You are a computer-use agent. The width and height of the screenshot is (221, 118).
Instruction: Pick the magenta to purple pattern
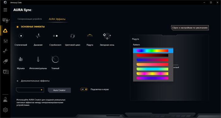(x=152, y=78)
